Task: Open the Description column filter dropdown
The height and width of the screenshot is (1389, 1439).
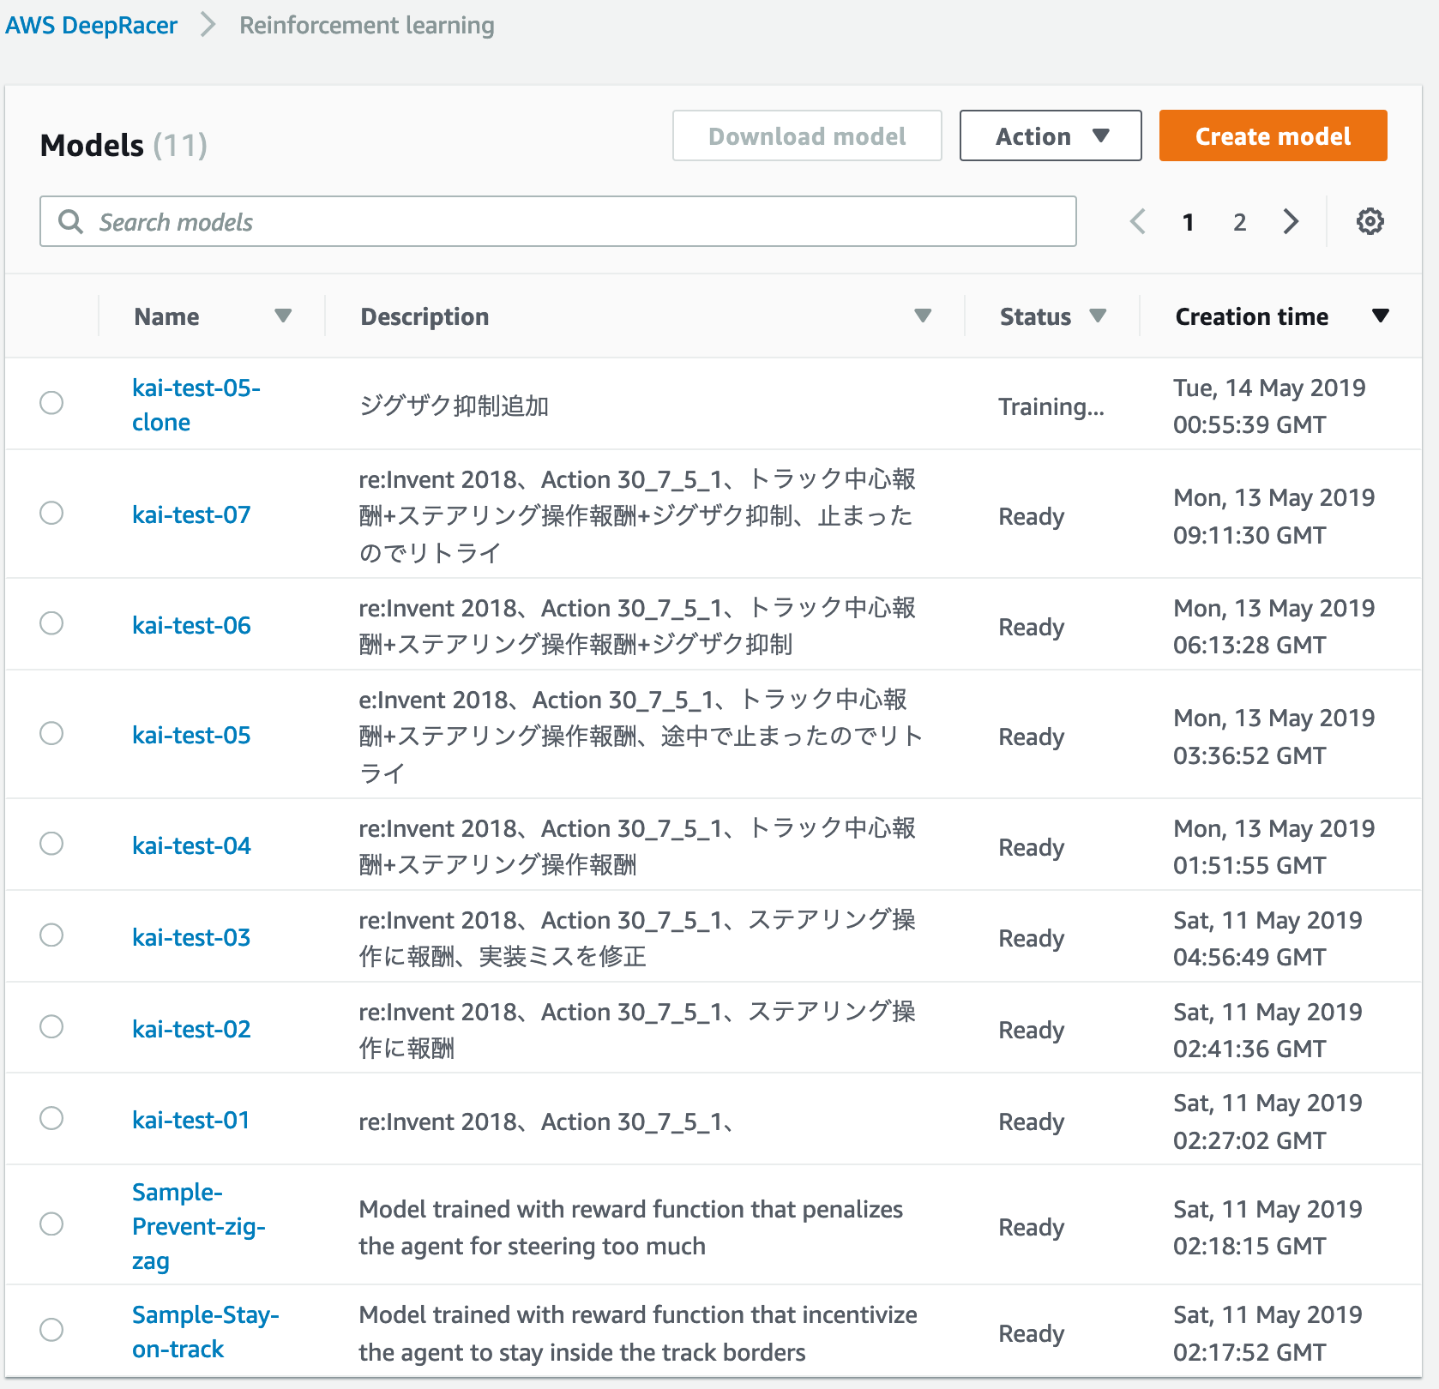Action: click(x=924, y=316)
